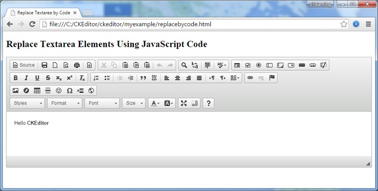This screenshot has width=378, height=191.
Task: Open Background Color picker
Action: click(169, 103)
